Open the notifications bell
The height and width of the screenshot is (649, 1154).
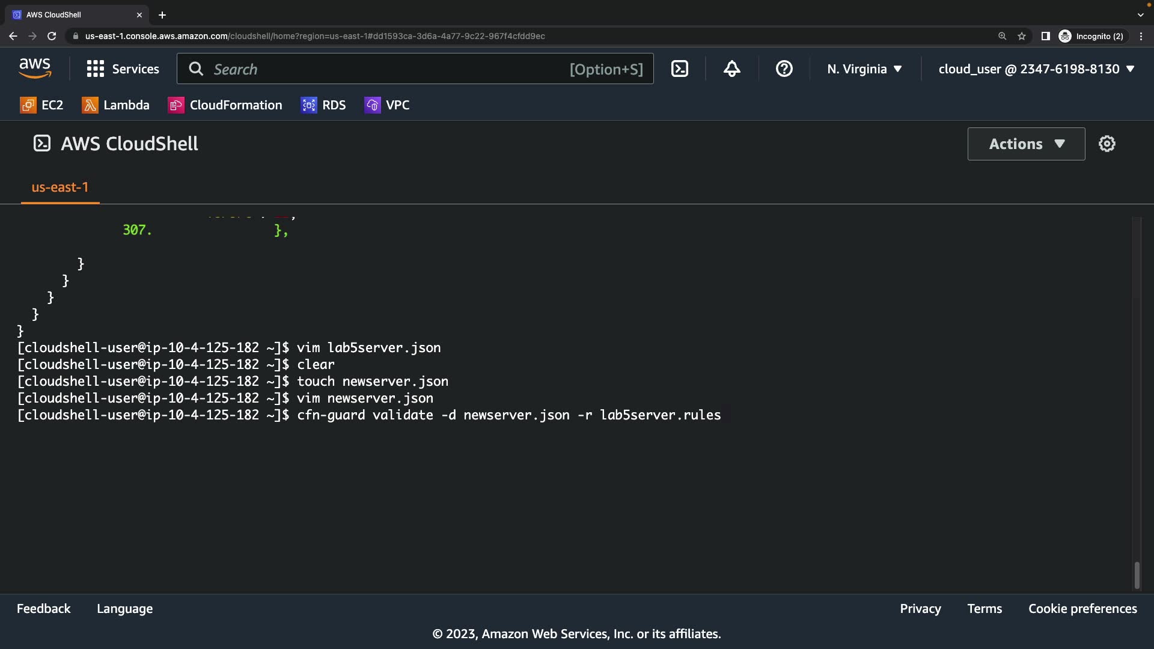coord(731,69)
